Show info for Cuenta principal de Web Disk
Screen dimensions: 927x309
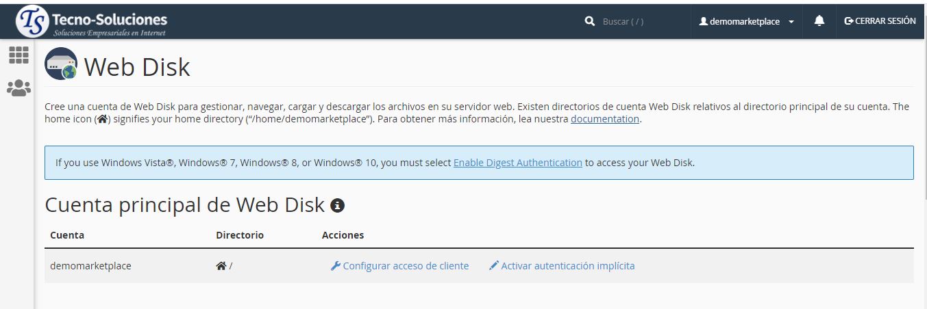click(337, 205)
